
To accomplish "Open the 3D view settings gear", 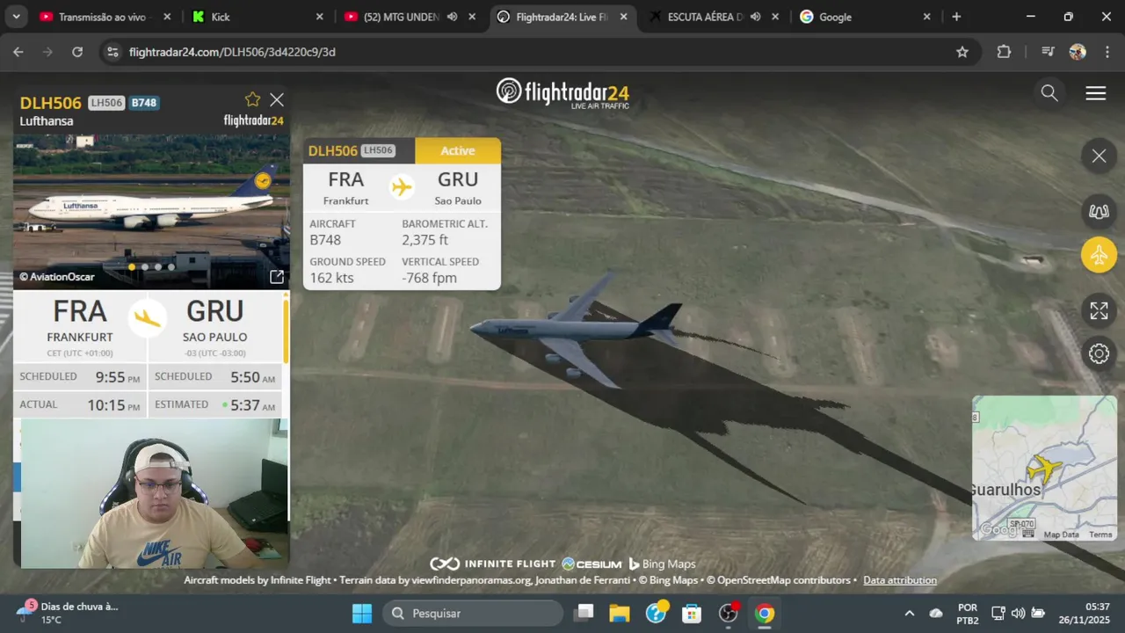I will pos(1099,353).
